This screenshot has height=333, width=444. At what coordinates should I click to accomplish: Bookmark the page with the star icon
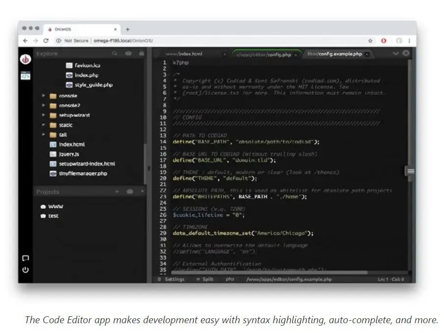click(370, 41)
